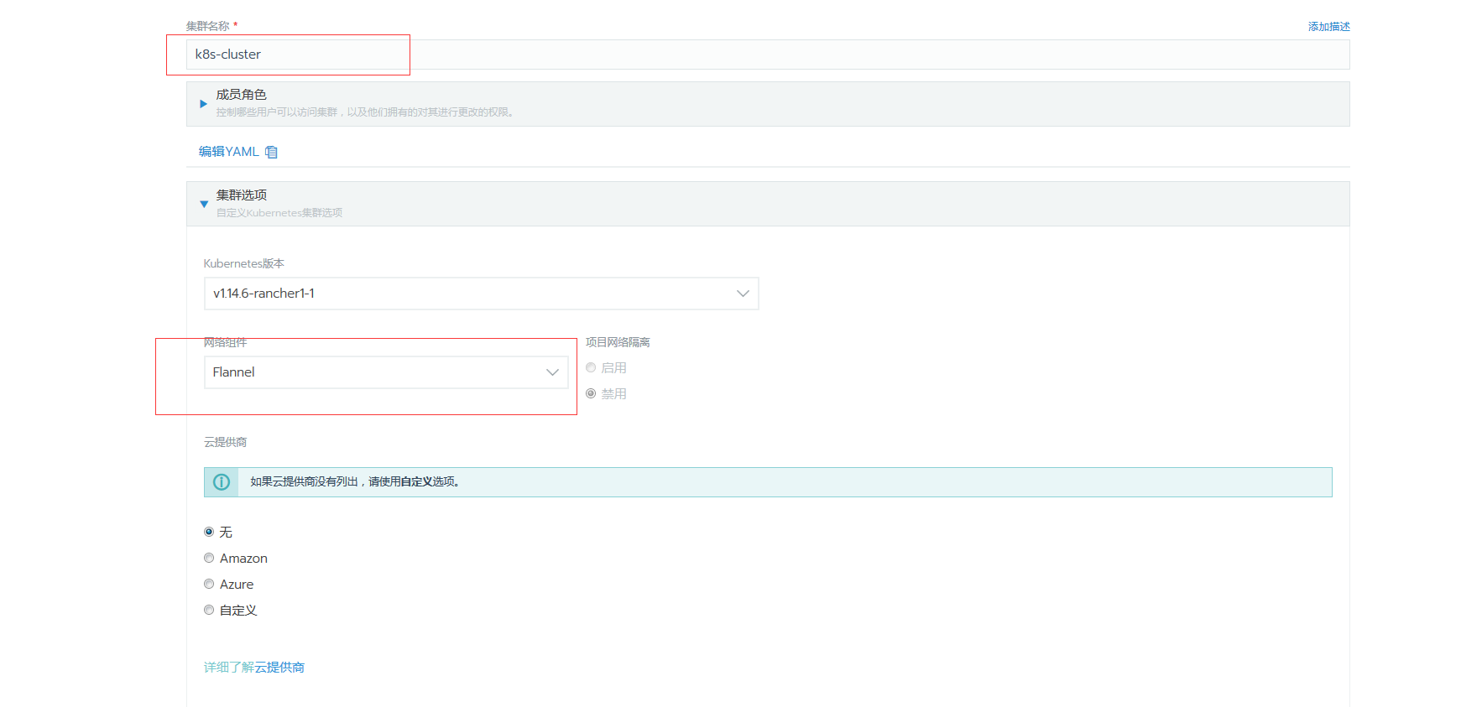The width and height of the screenshot is (1482, 707).
Task: Expand the 成员角色 section triangle
Action: (203, 104)
